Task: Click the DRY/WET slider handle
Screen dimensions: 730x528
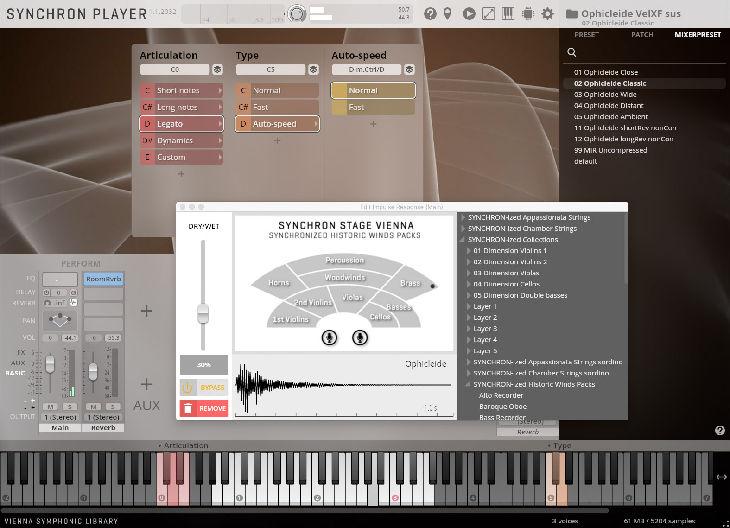Action: [x=203, y=313]
